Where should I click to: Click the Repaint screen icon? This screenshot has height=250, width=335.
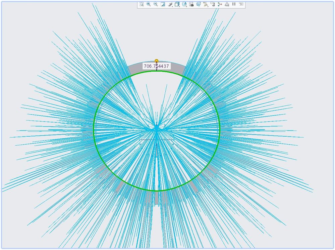tap(163, 4)
